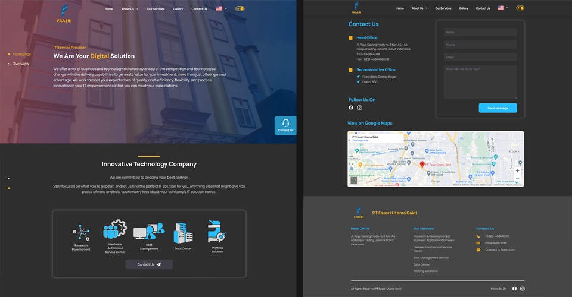Expand About Us dropdown in right page
The image size is (572, 297).
point(419,8)
